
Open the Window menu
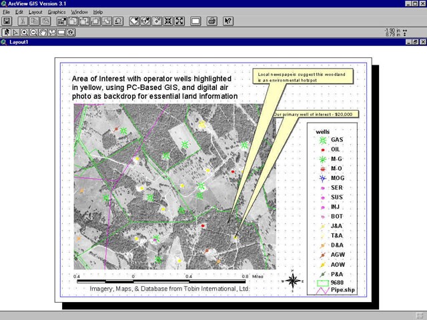79,12
